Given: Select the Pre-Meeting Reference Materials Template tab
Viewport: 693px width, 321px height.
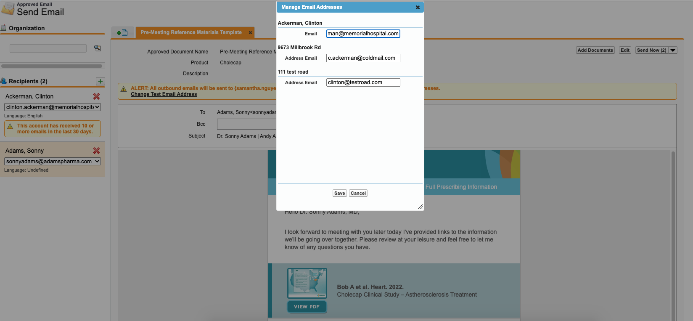Looking at the screenshot, I should click(x=191, y=32).
